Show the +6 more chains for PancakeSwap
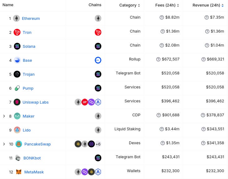This screenshot has width=228, height=179. point(98,144)
